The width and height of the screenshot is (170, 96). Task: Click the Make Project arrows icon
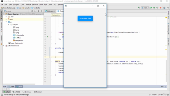pos(139,8)
